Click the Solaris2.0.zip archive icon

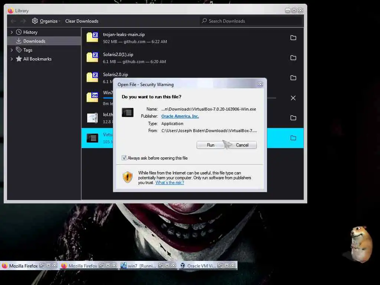(x=92, y=77)
